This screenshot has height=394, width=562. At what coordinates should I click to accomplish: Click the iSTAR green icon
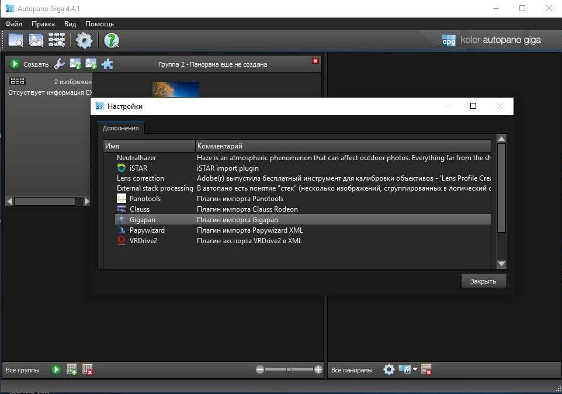coord(122,168)
